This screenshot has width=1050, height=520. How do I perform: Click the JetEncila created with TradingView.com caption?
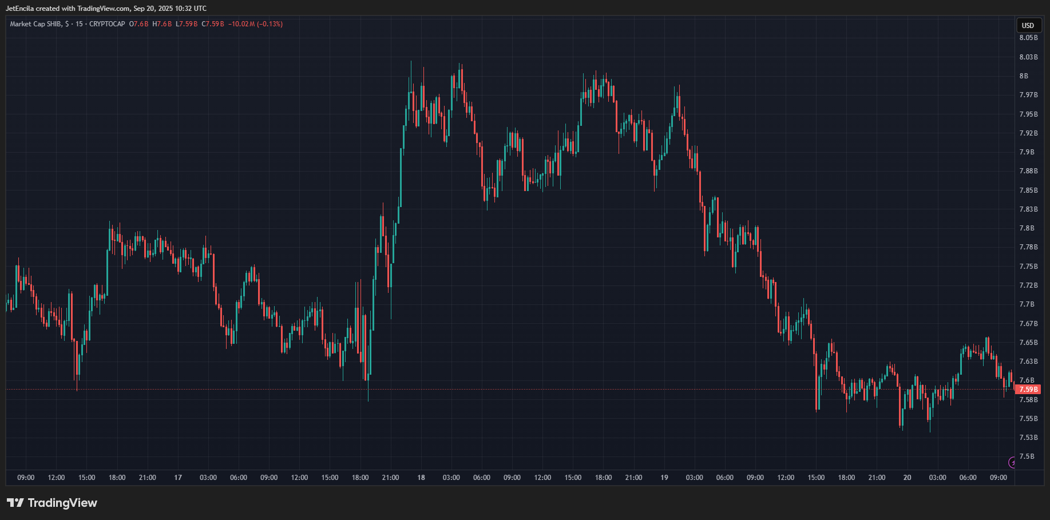106,9
